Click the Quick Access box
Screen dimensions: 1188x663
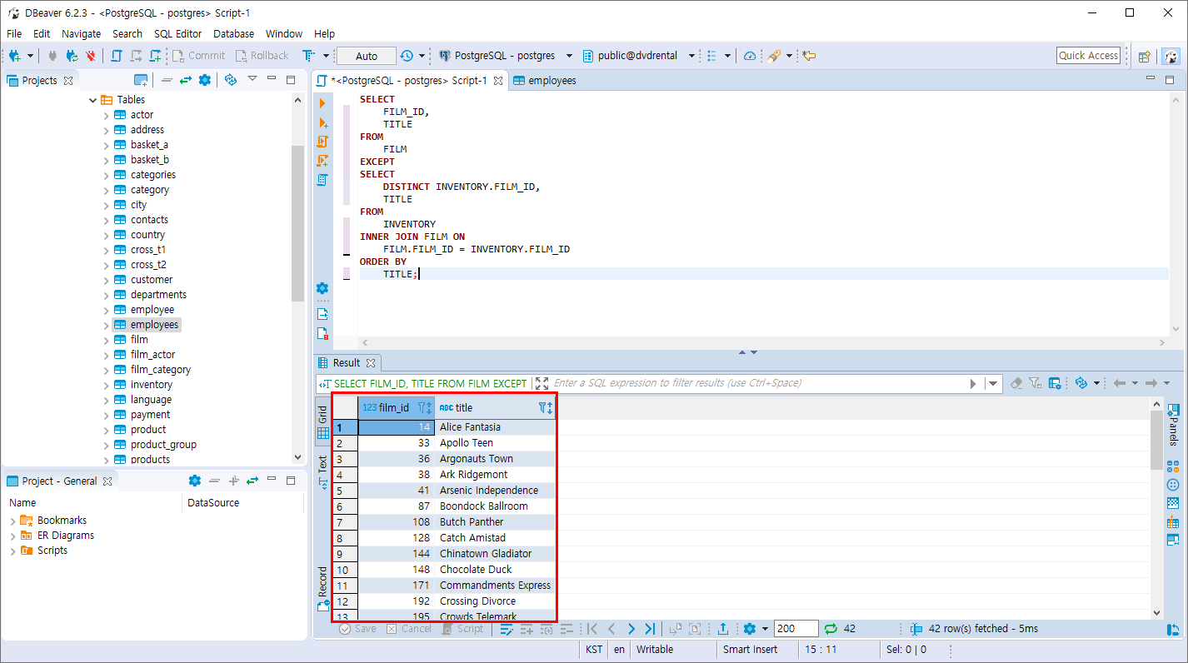1088,55
